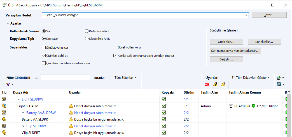
Task: Click the warning triangle in Battery AA.SLDPRT row
Action: 71,119
